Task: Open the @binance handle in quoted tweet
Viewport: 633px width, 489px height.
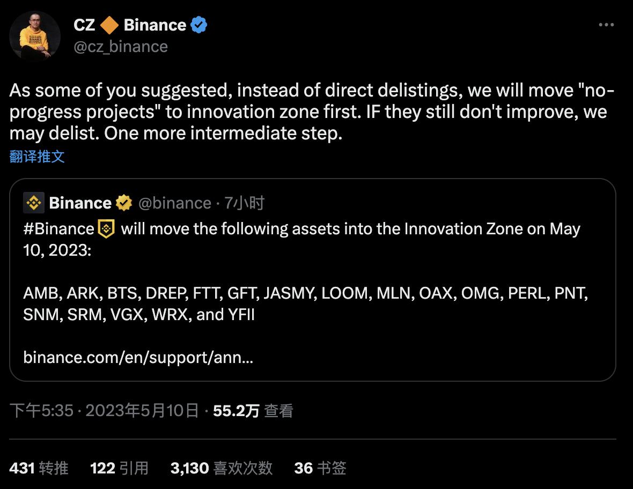Action: coord(175,203)
